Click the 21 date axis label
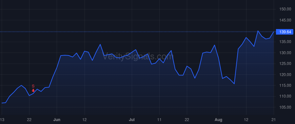Viewport: 295px width, 124px height. (274, 120)
